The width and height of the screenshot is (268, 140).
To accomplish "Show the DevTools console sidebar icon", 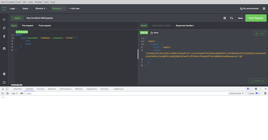I will tap(3, 93).
